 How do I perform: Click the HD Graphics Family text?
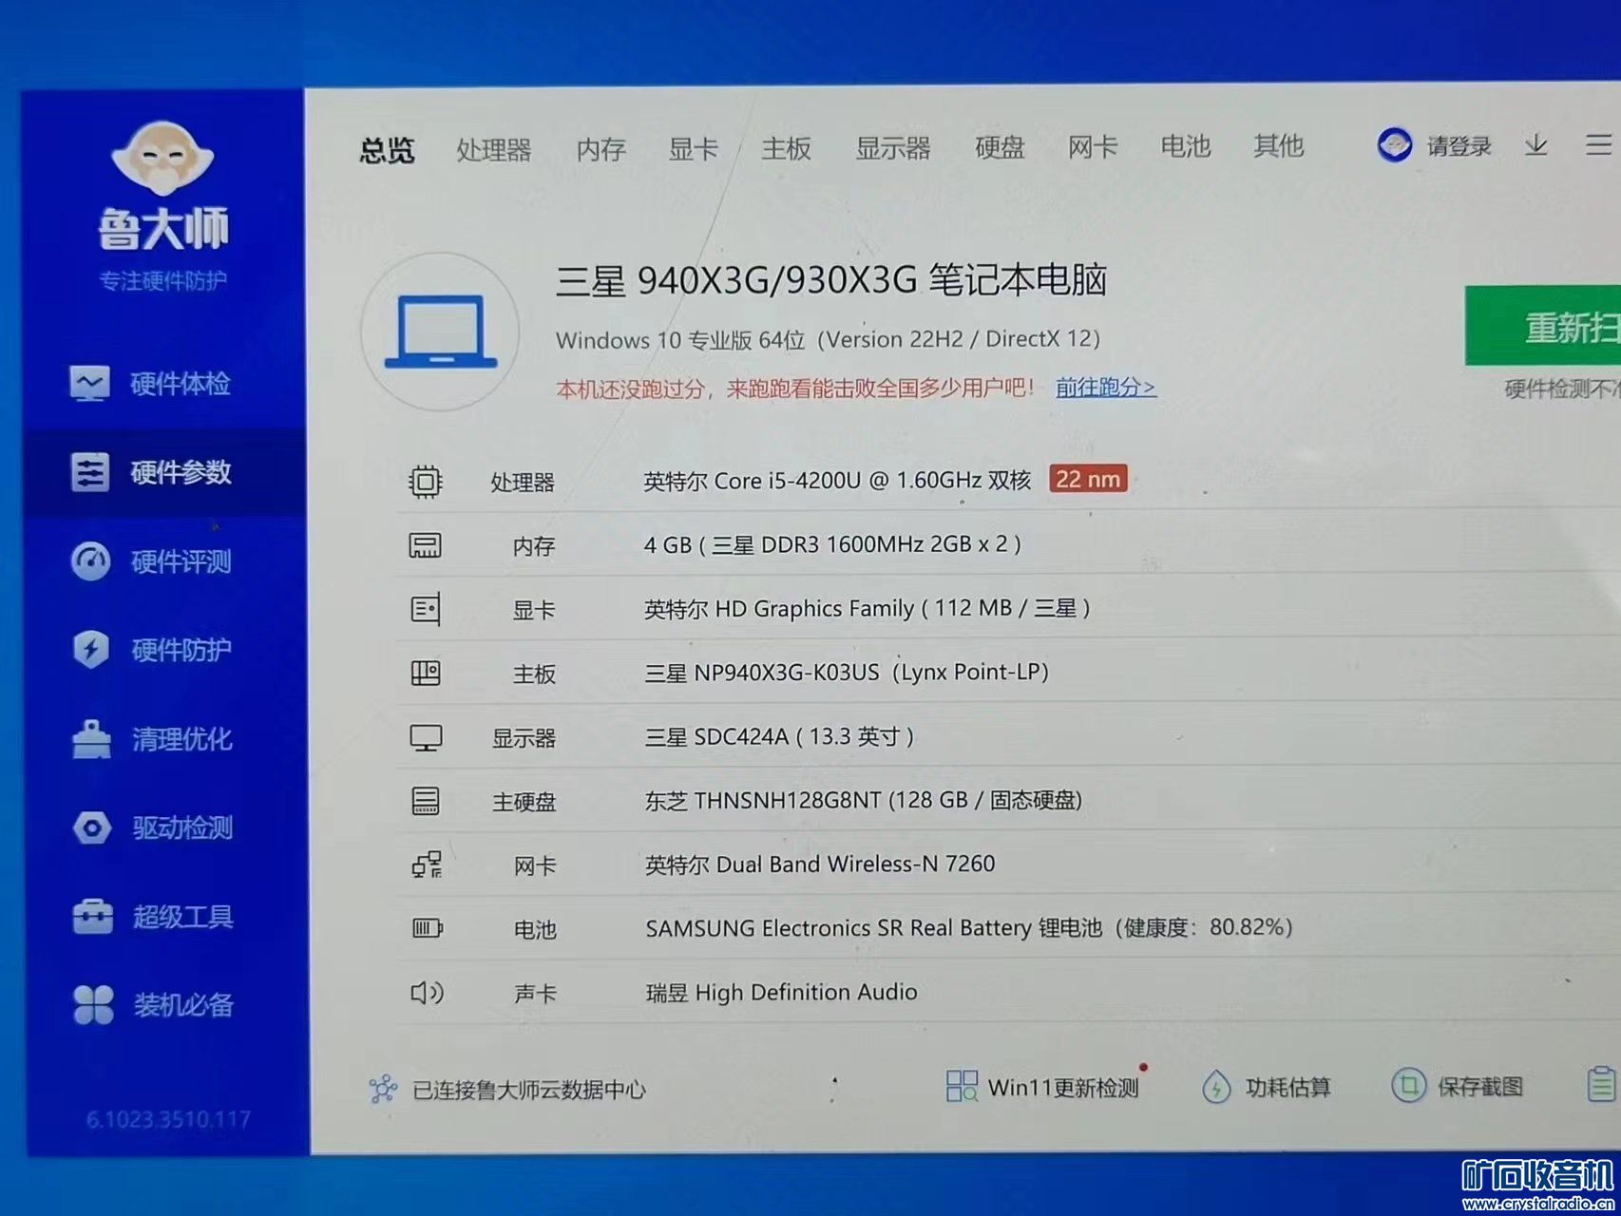pyautogui.click(x=867, y=608)
